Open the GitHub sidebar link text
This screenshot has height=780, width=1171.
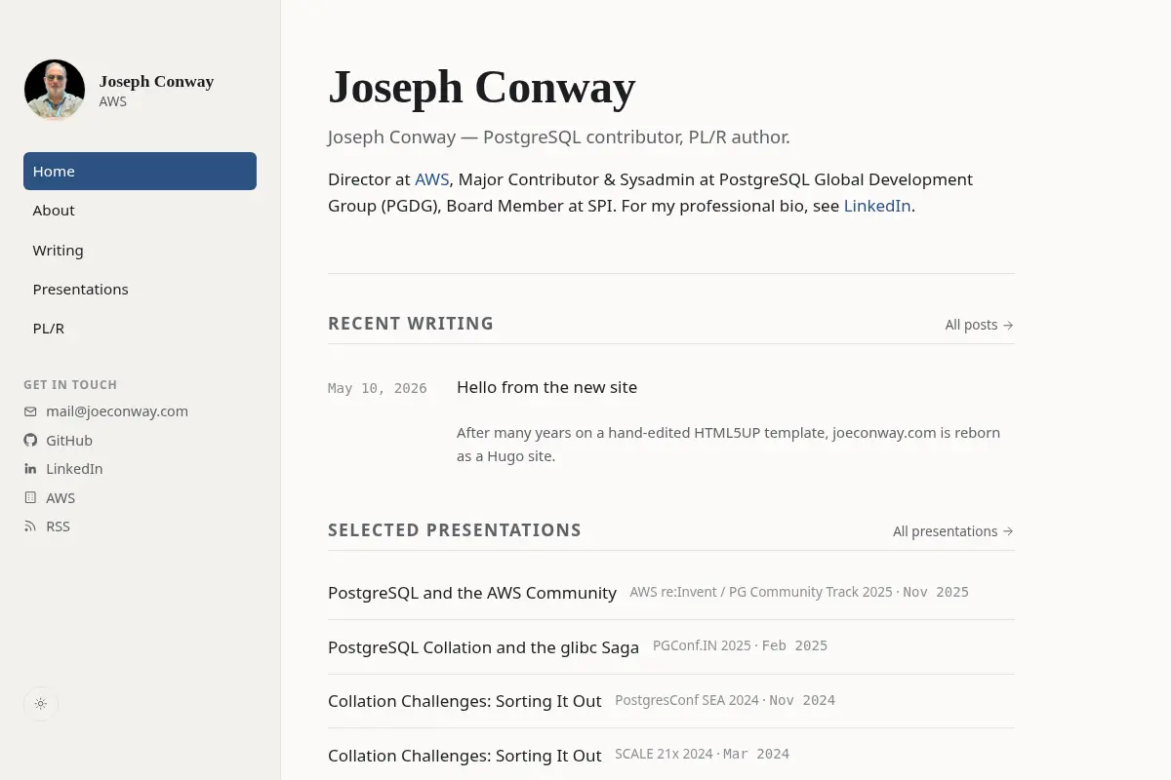pyautogui.click(x=69, y=441)
